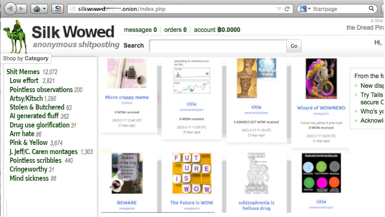Open The Future is WOW post title
Screen dimensions: 385x217
click(192, 203)
